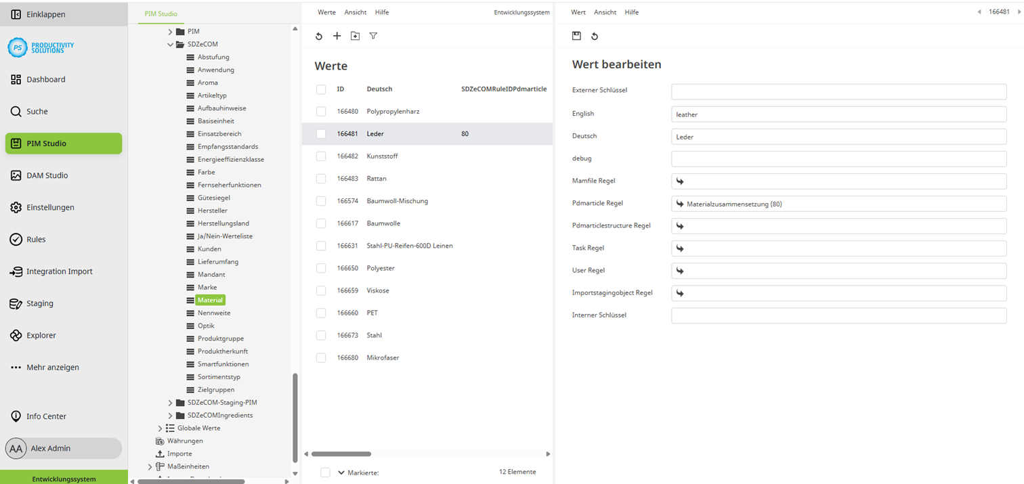Click the save icon in Wert bearbeiten

pyautogui.click(x=576, y=36)
